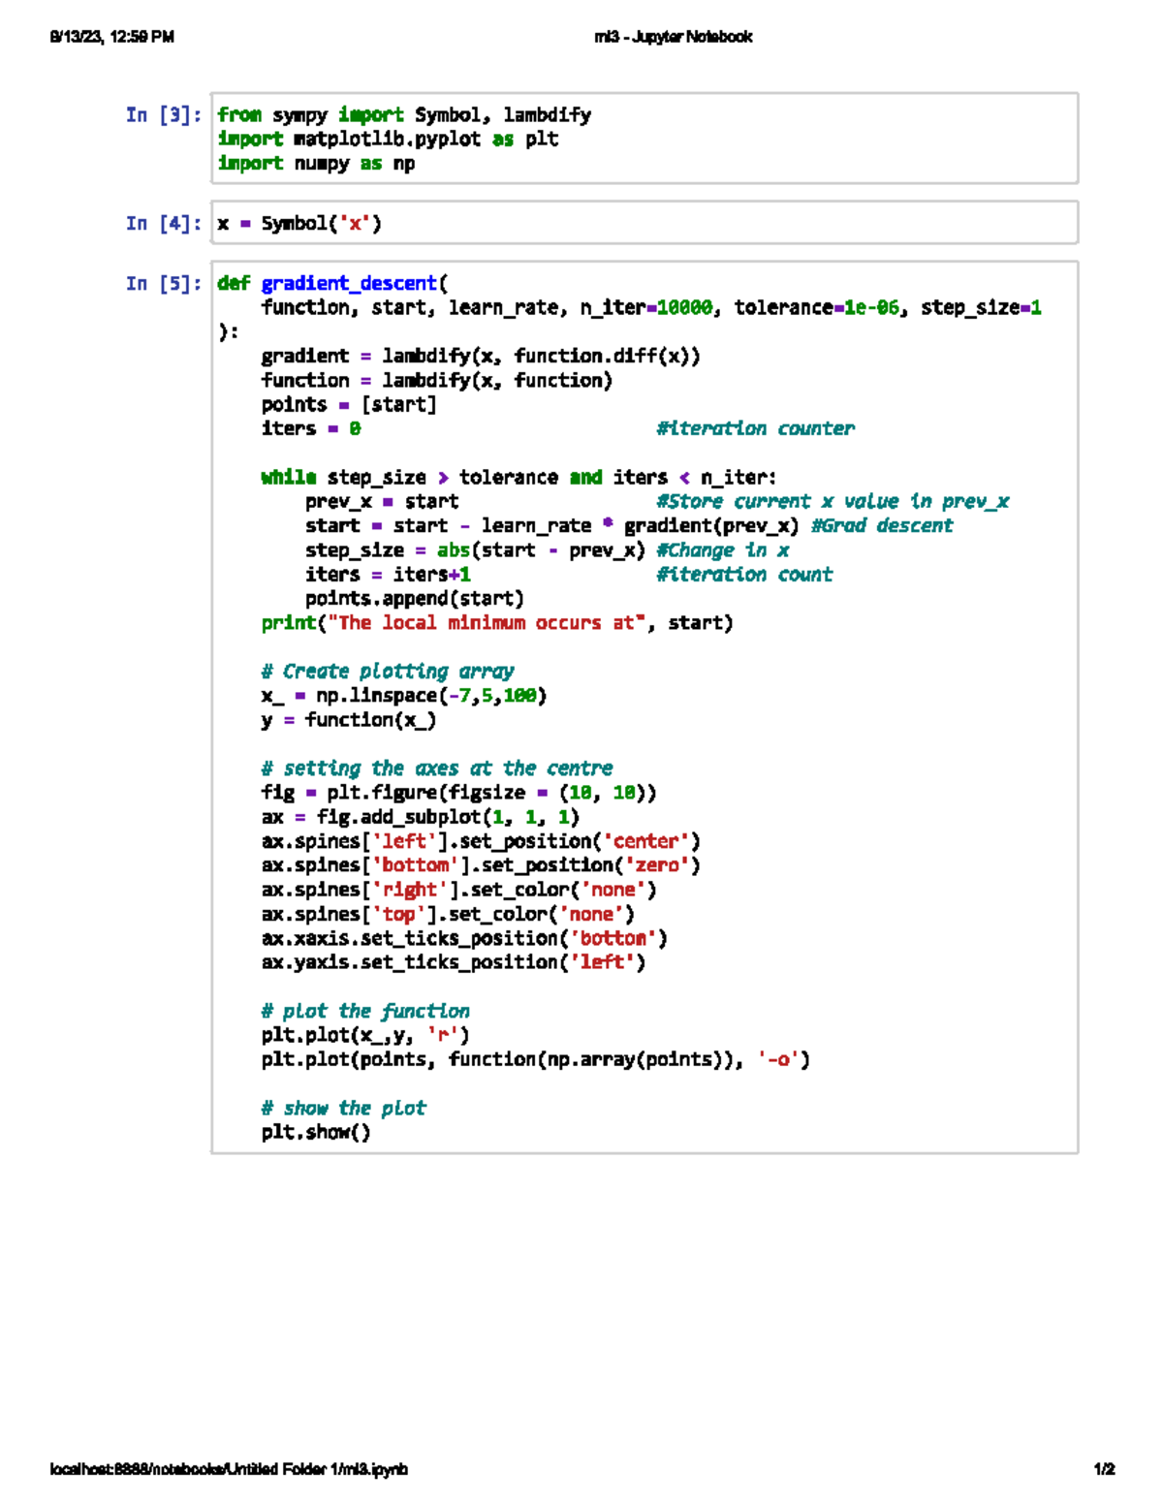Click the In [3] cell prompt label

click(163, 115)
